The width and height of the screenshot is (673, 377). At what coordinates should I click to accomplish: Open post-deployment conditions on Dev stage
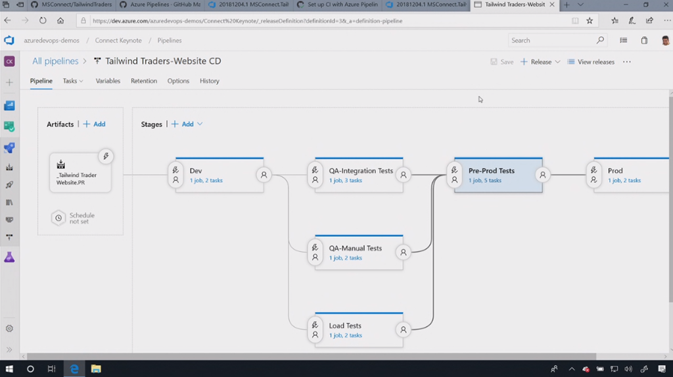[x=264, y=175]
